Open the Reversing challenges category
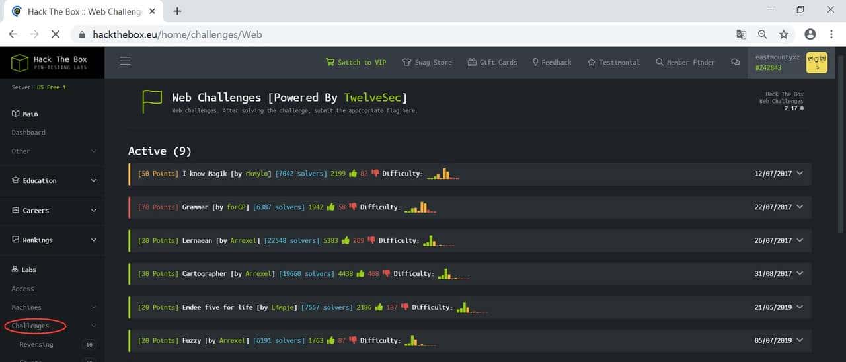Screen dimensions: 846x362 [36, 344]
